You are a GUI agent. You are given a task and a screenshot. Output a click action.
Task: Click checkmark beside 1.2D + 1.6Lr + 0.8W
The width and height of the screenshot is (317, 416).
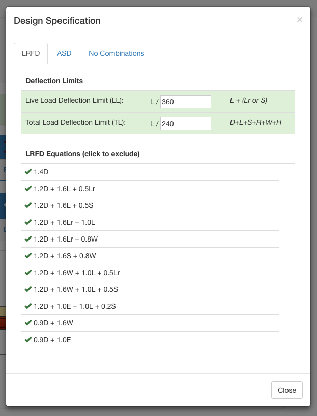coord(28,239)
